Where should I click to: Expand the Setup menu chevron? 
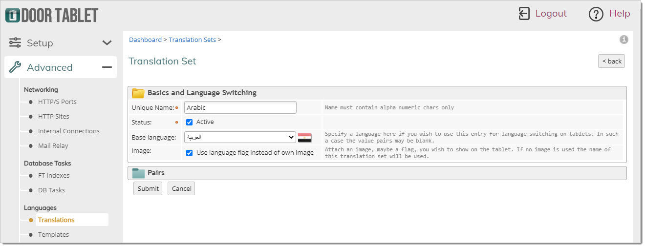pyautogui.click(x=107, y=43)
